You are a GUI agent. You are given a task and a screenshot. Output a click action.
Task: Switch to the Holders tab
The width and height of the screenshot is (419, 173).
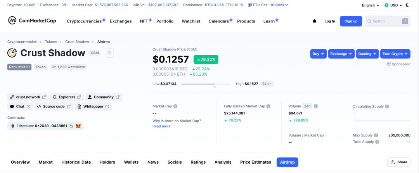(x=107, y=162)
